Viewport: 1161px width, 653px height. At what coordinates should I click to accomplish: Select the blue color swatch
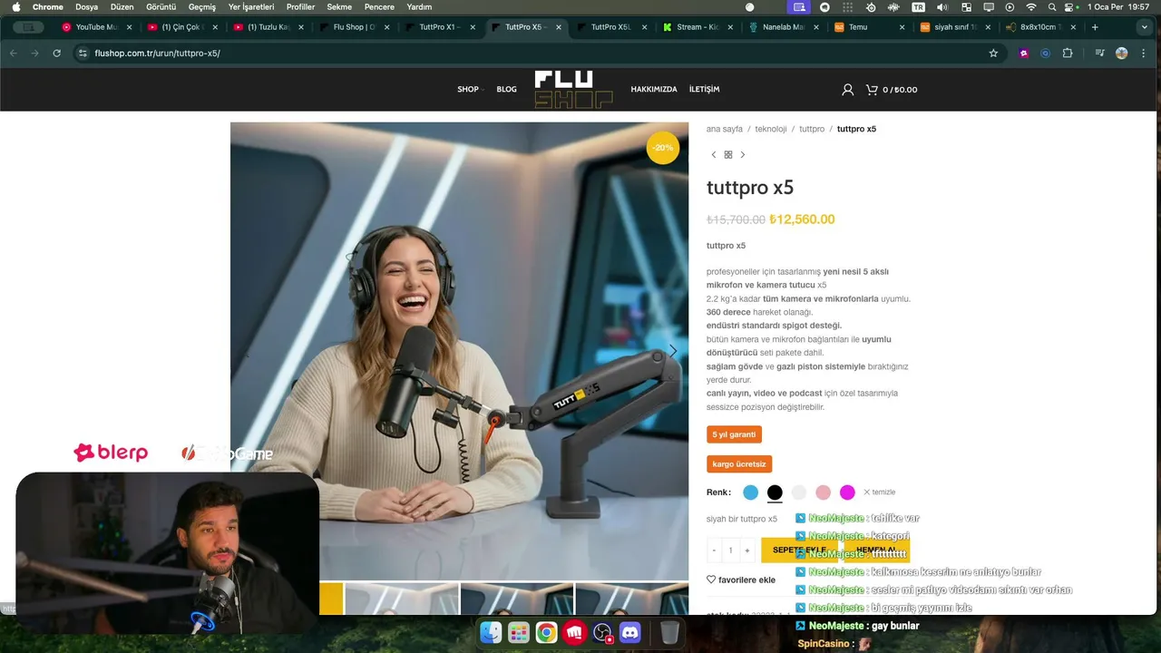751,492
